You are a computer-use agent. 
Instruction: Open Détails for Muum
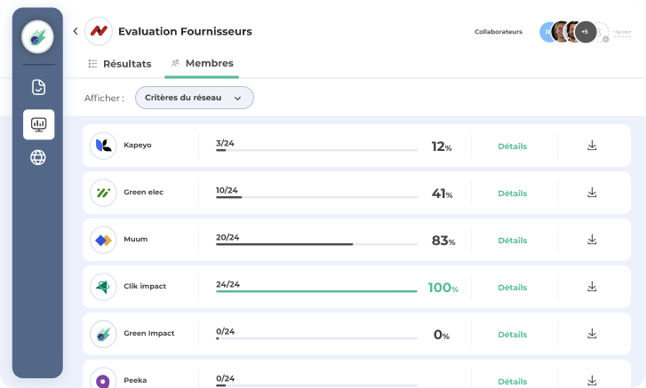(x=512, y=241)
